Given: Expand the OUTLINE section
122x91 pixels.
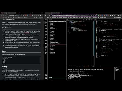Looking at the screenshot, I should tap(57, 78).
